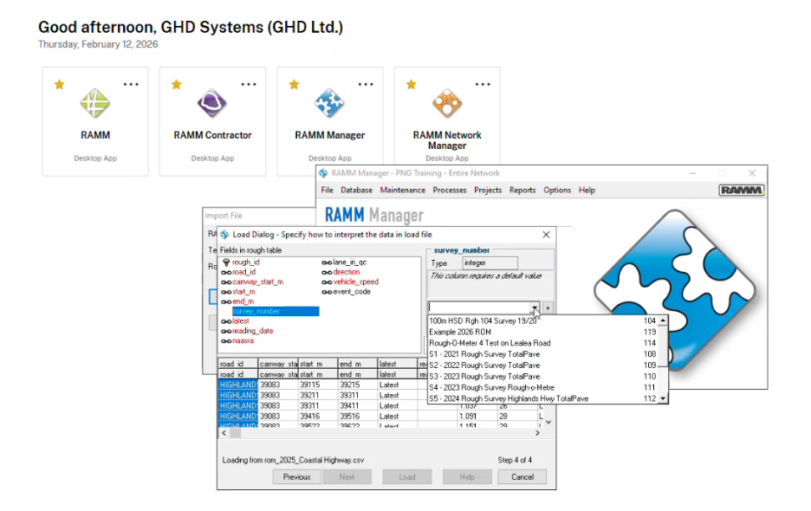811x511 pixels.
Task: Open the Database menu
Action: (356, 191)
